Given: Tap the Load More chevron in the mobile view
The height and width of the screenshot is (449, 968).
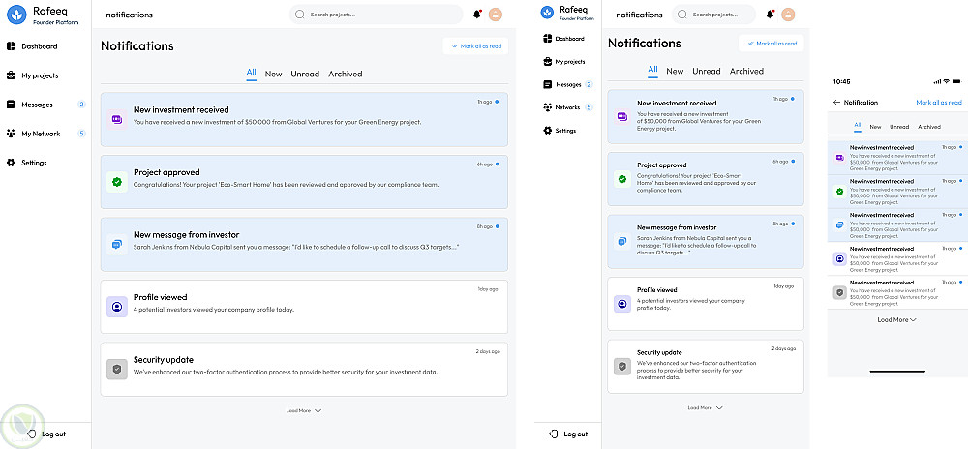Looking at the screenshot, I should click(913, 319).
